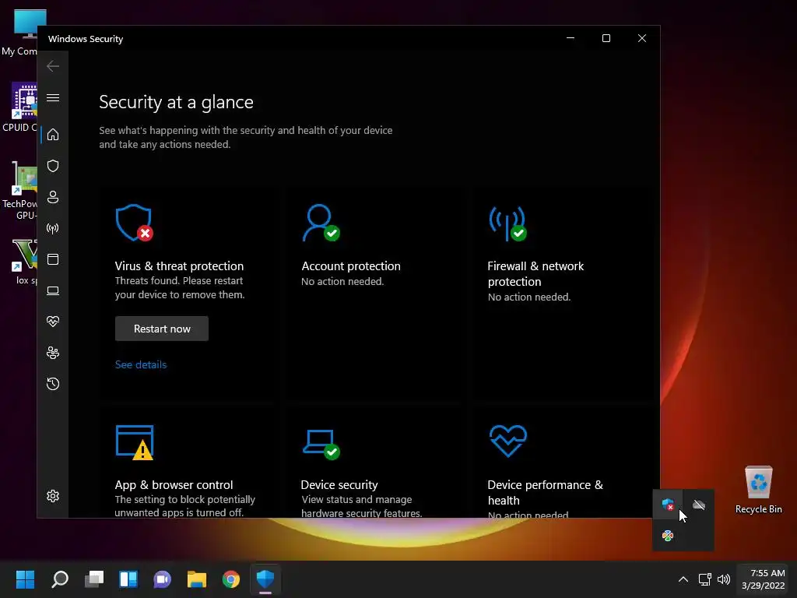Click Windows Security icon in tray overflow
Image resolution: width=797 pixels, height=598 pixels.
(x=668, y=505)
